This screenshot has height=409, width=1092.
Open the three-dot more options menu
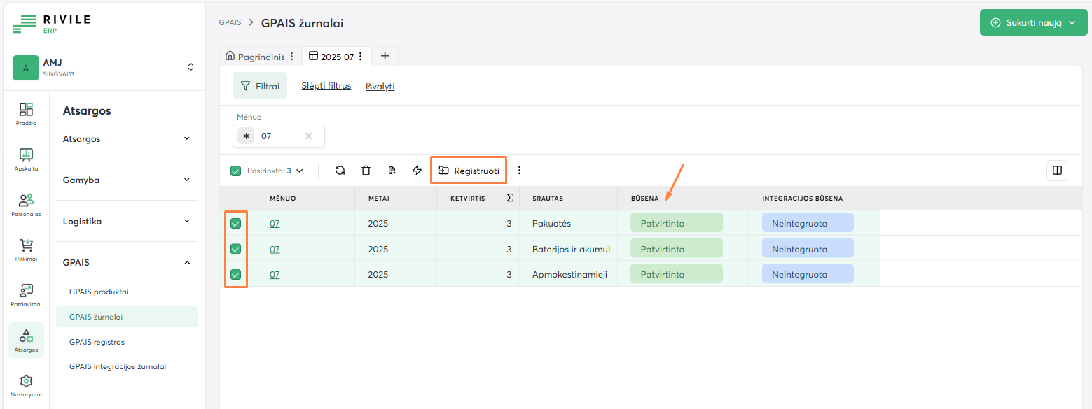(519, 170)
